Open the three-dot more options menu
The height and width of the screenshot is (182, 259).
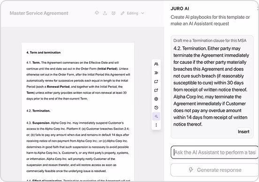[156, 125]
